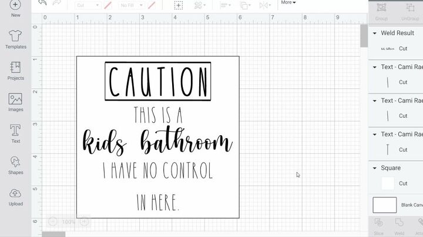423x237 pixels.
Task: Click the Slice tool icon
Action: tap(380, 223)
